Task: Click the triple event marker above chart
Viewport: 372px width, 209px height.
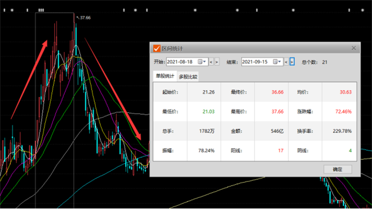Action: (x=41, y=10)
